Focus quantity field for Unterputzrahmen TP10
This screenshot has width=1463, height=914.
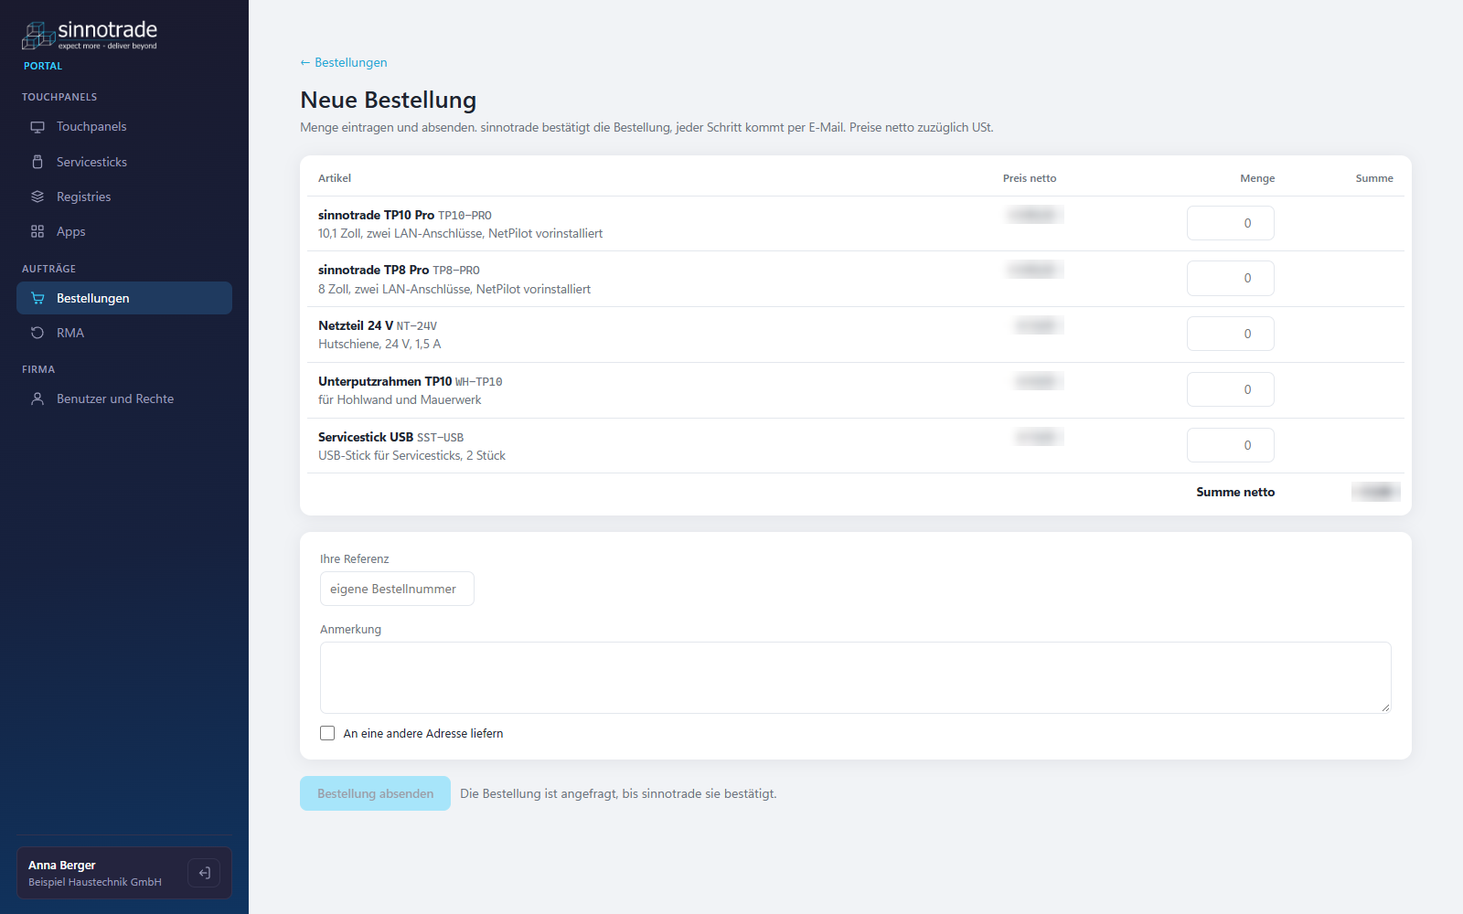click(x=1231, y=389)
